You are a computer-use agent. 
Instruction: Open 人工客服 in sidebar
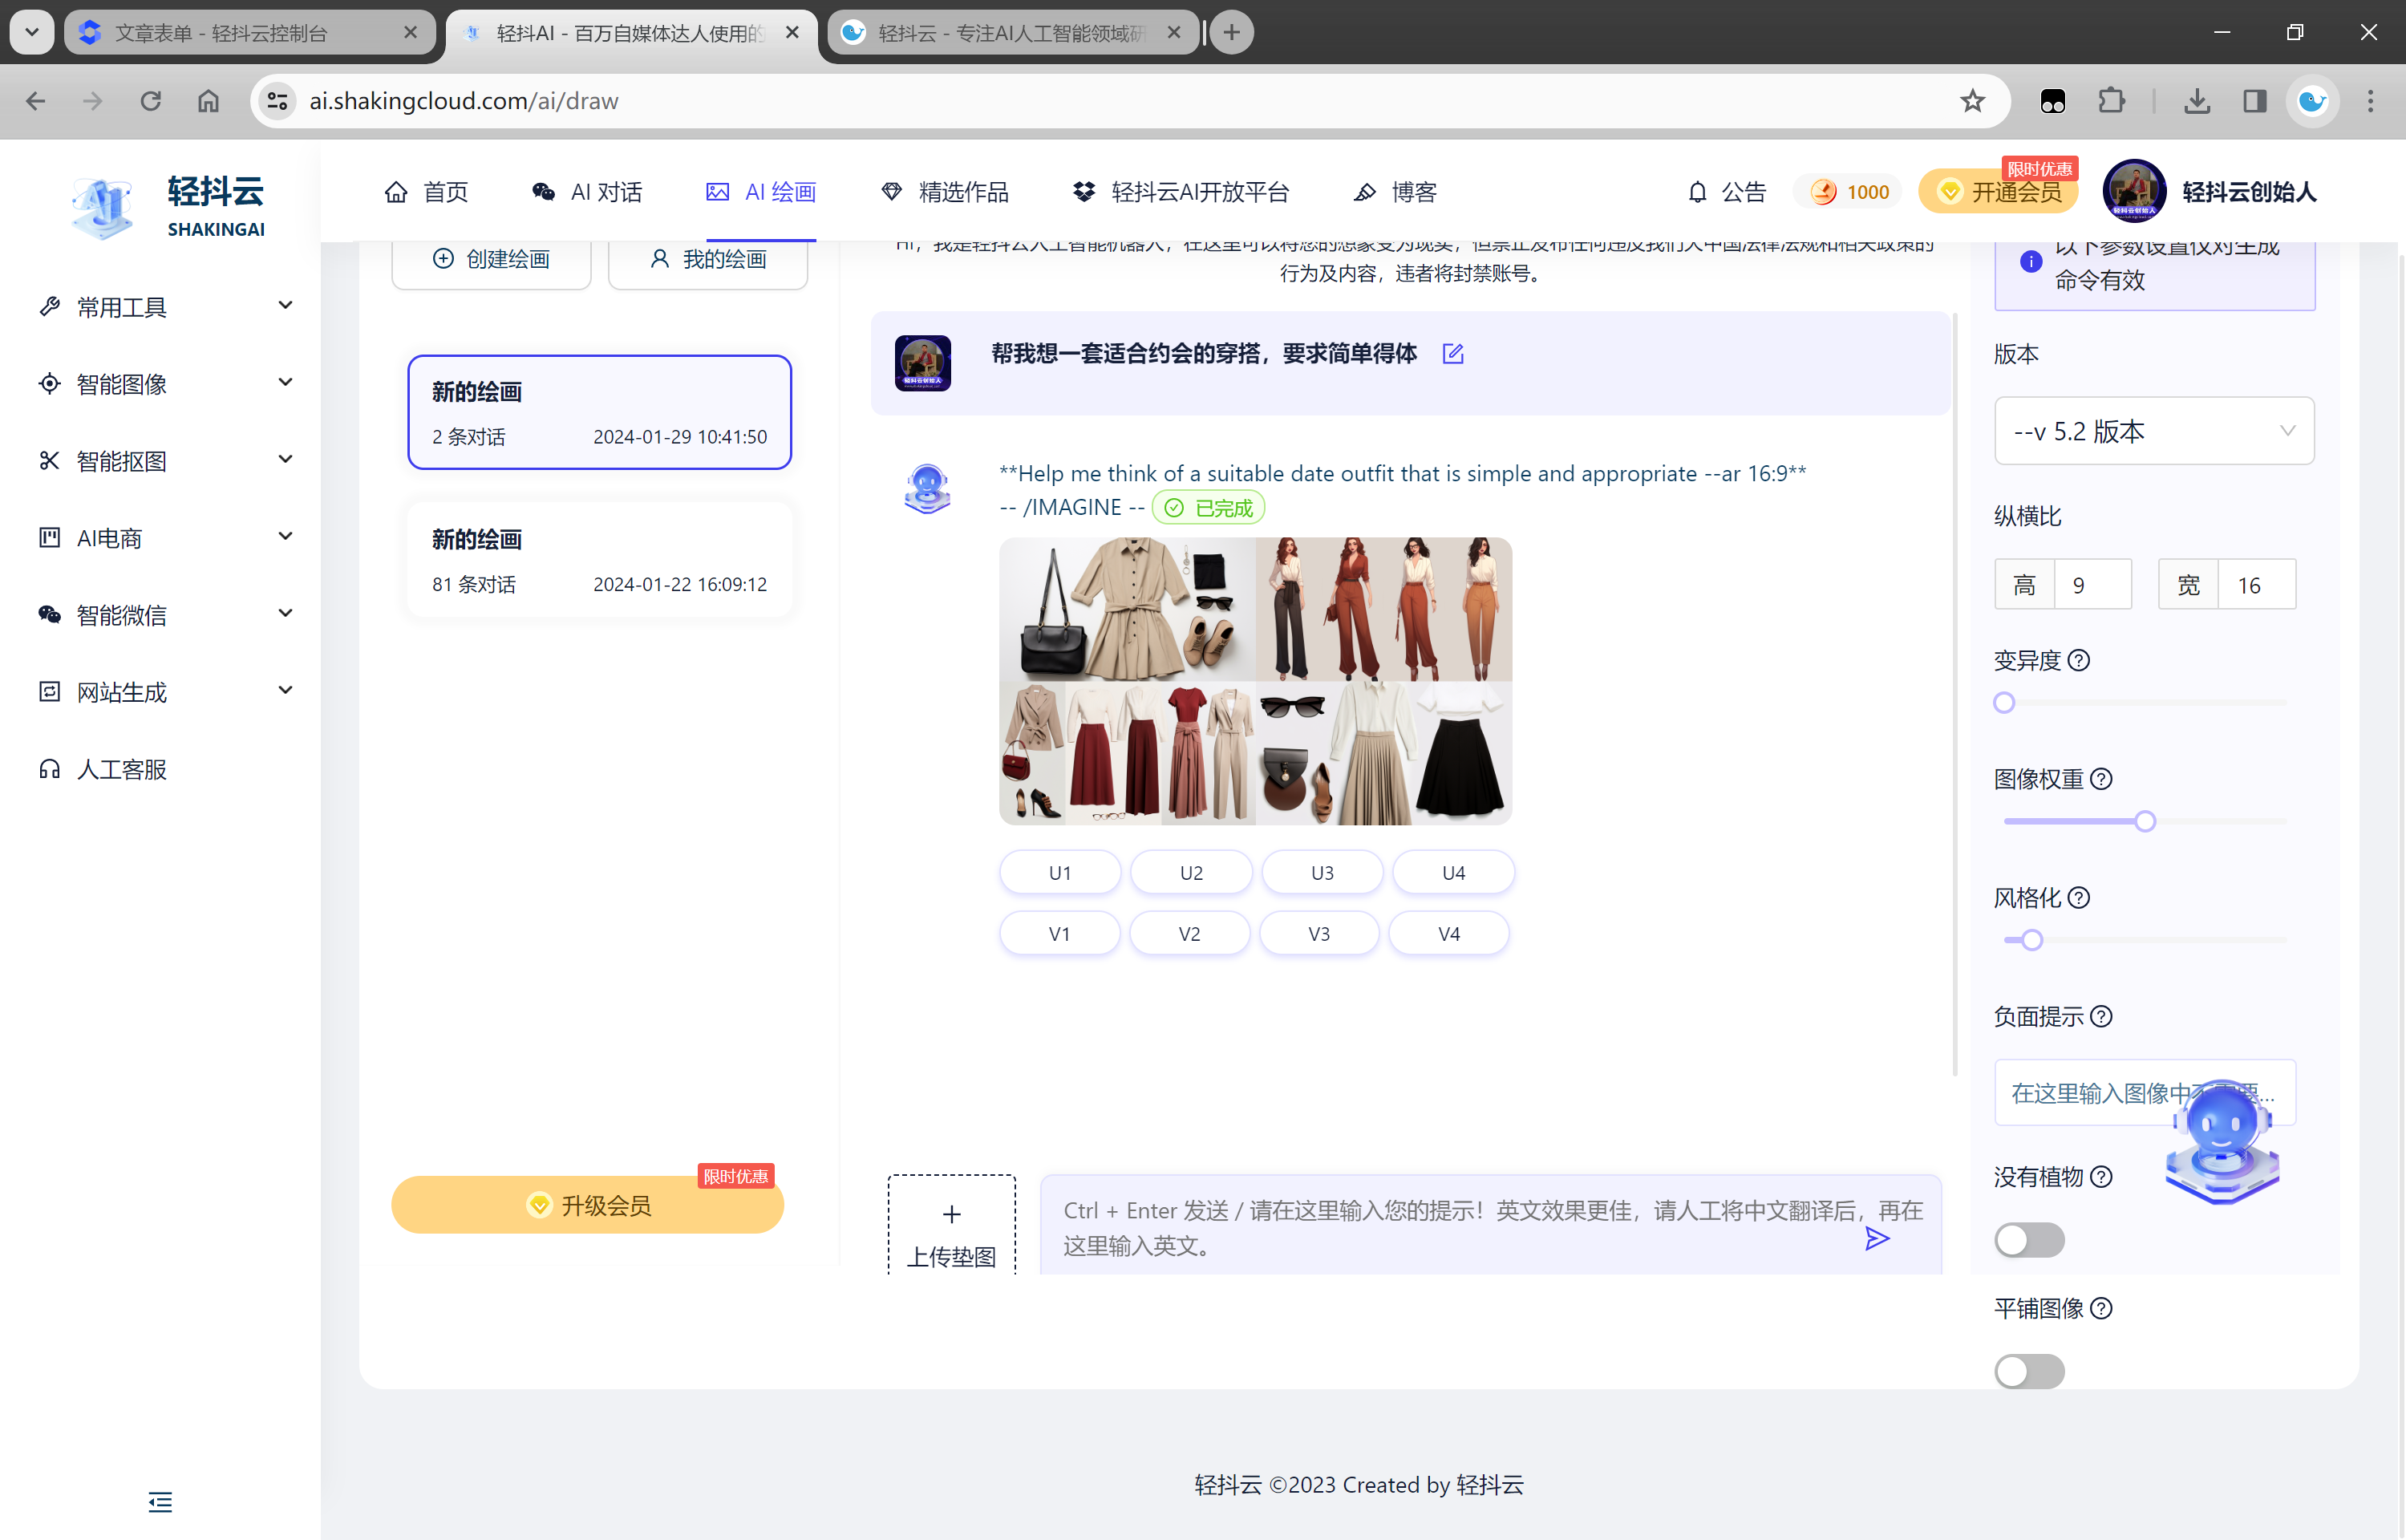[x=103, y=769]
